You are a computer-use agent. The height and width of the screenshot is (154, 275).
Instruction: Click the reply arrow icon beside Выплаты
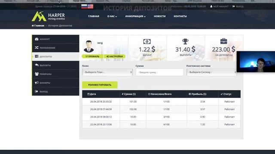click(x=37, y=65)
